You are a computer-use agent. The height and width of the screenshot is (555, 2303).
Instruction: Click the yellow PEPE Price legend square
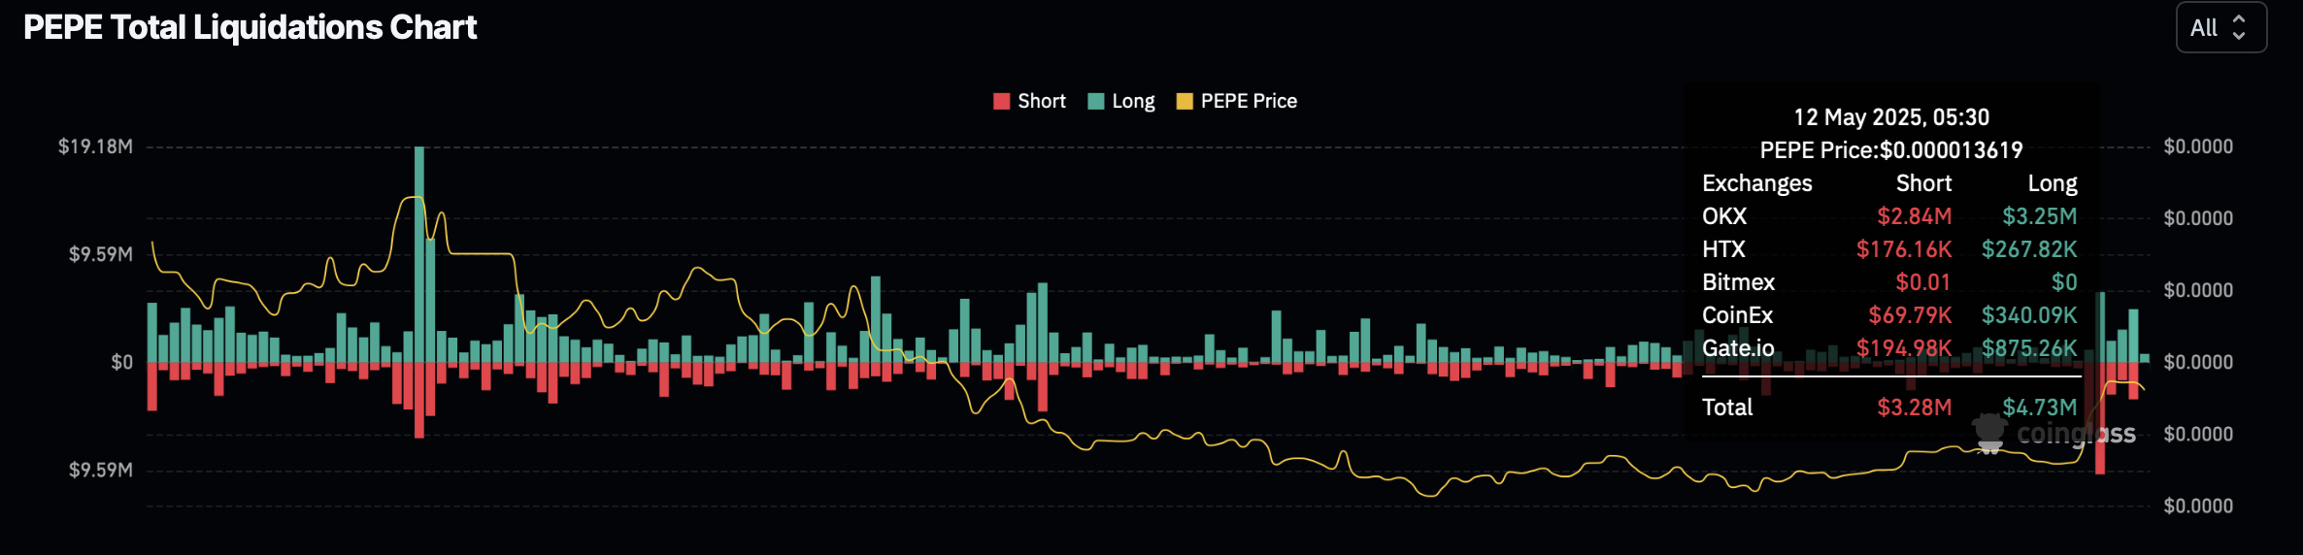coord(1185,102)
